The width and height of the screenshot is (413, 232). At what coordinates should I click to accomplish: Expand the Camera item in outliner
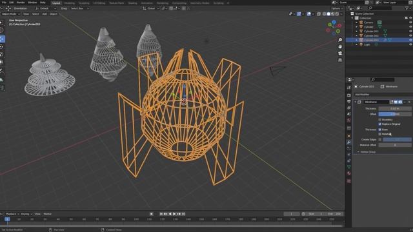pyautogui.click(x=357, y=23)
